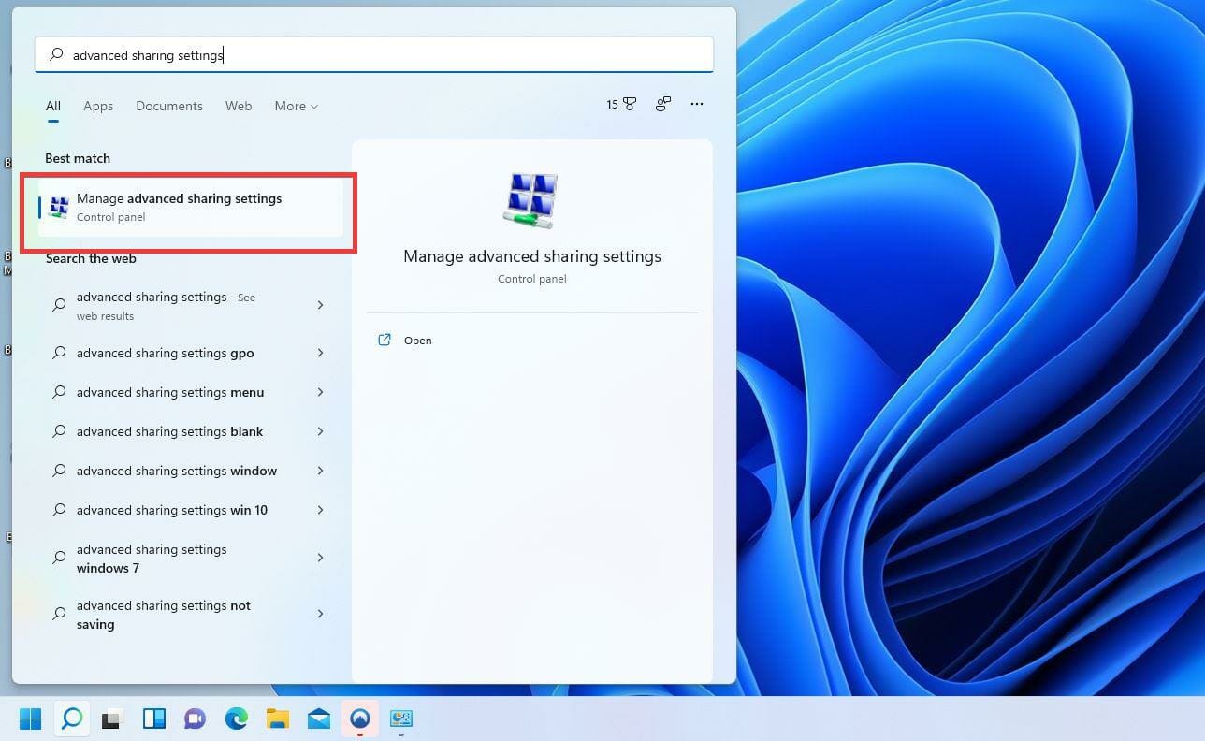Image resolution: width=1205 pixels, height=741 pixels.
Task: Expand chevron for 'advanced sharing settings win 10'
Action: pos(320,510)
